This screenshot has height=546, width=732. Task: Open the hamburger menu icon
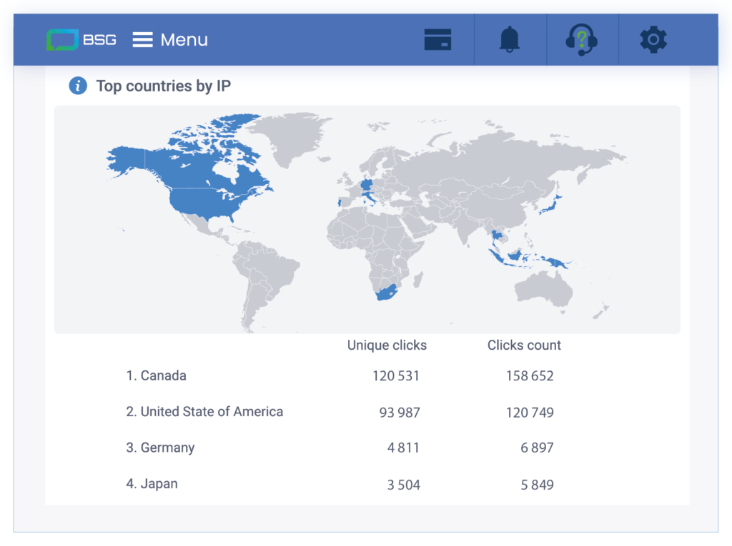click(x=142, y=39)
